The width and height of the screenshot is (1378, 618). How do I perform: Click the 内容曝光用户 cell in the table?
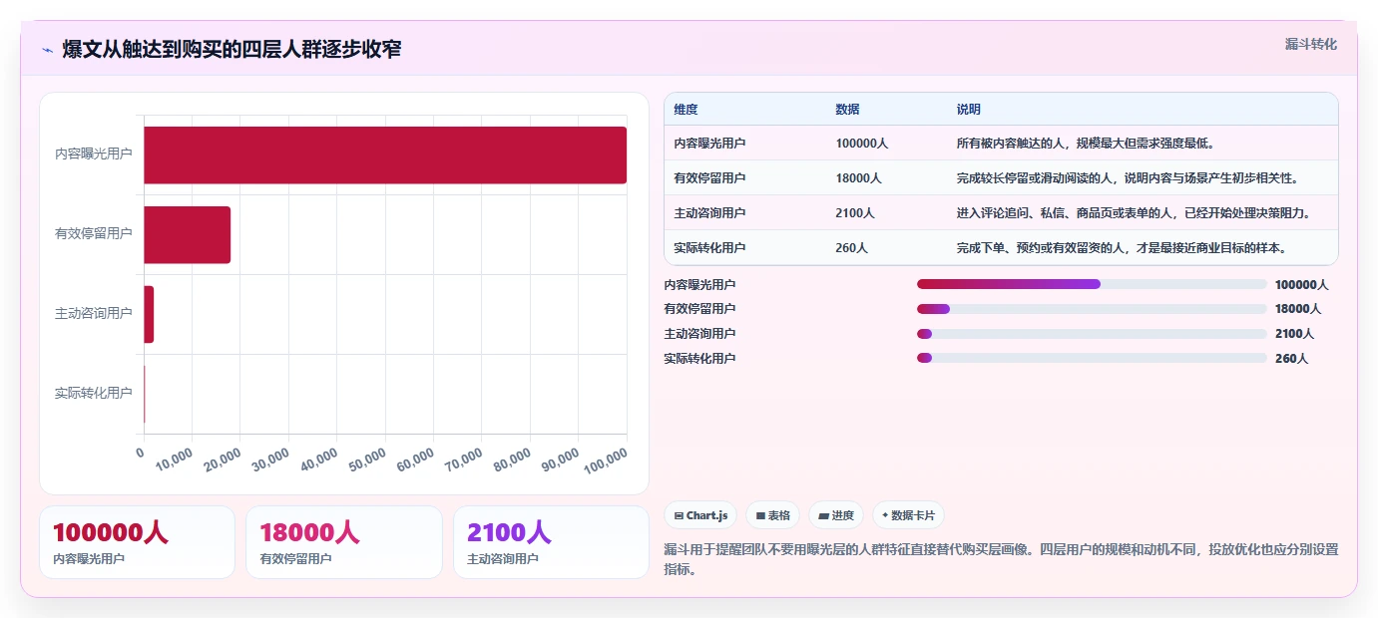[709, 144]
